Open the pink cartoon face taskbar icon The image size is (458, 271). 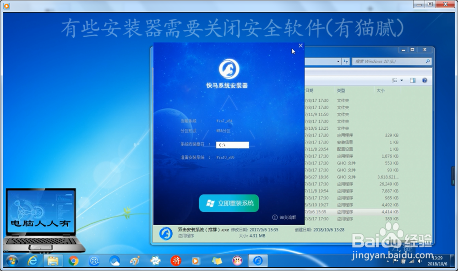[237, 261]
